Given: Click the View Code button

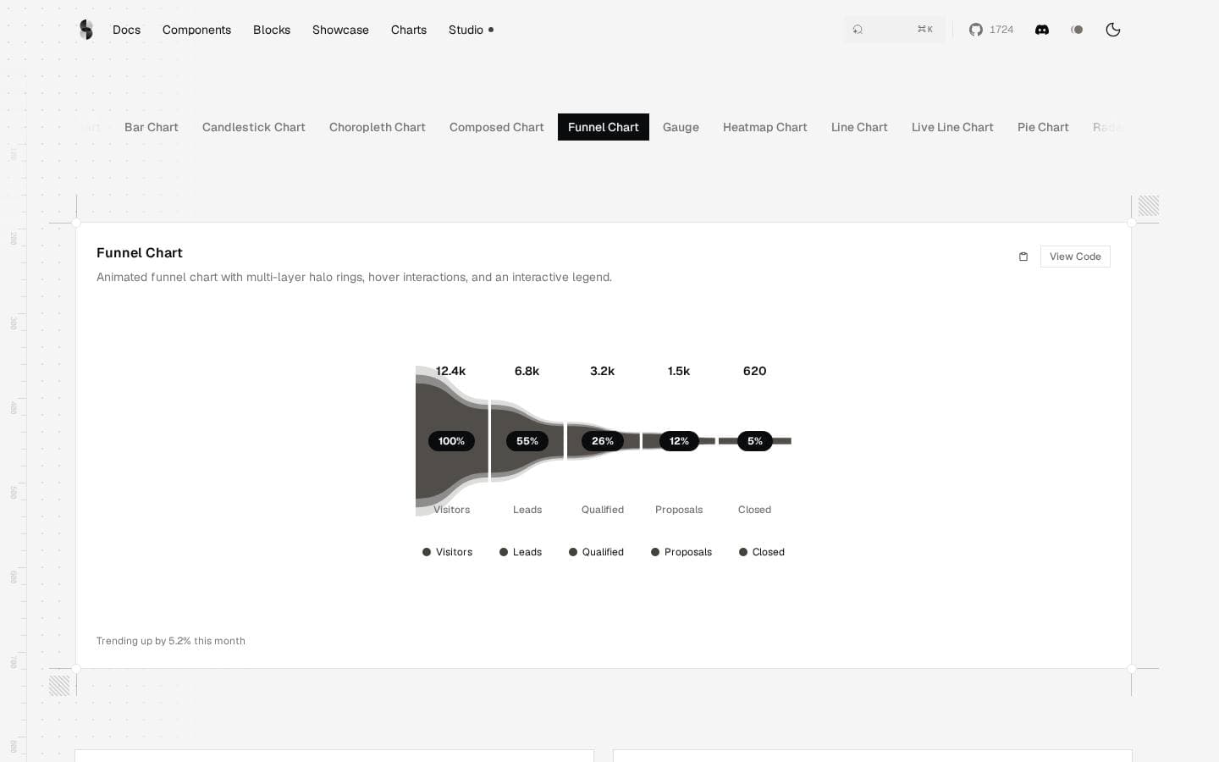Looking at the screenshot, I should (1075, 257).
